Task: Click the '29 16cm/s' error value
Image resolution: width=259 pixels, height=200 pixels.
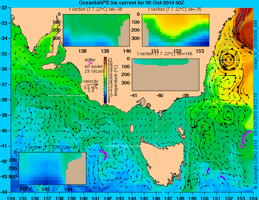Action: 94,71
